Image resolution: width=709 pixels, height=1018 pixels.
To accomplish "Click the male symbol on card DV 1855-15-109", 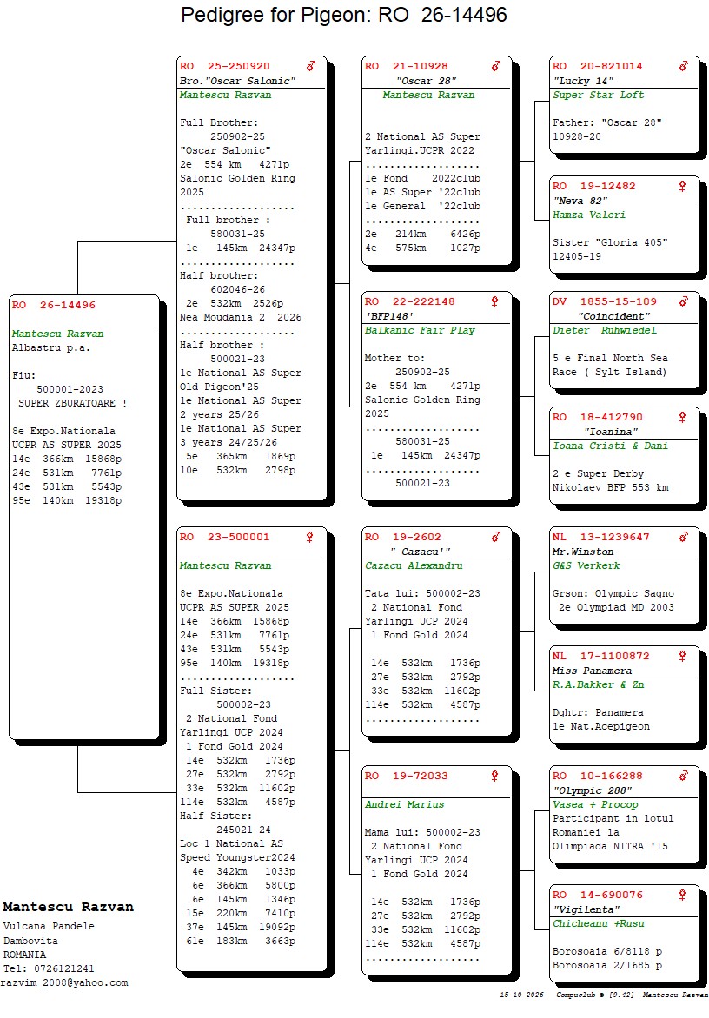I will 684,301.
